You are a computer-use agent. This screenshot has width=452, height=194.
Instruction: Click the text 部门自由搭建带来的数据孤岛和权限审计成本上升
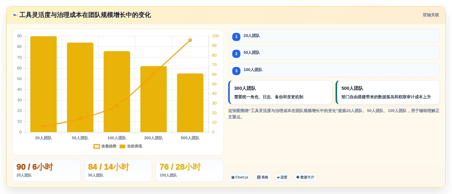pos(386,97)
